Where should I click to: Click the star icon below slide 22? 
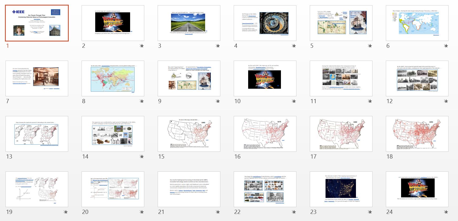click(x=294, y=212)
